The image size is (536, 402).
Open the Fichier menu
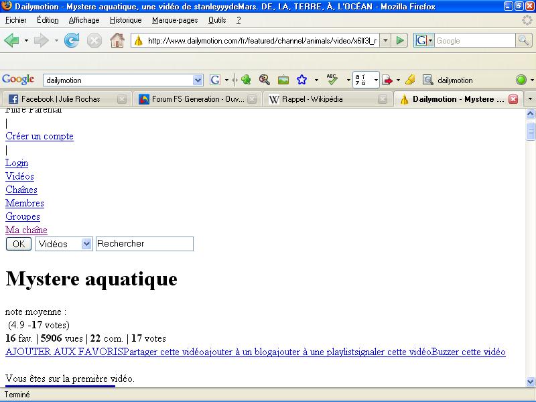click(x=15, y=20)
